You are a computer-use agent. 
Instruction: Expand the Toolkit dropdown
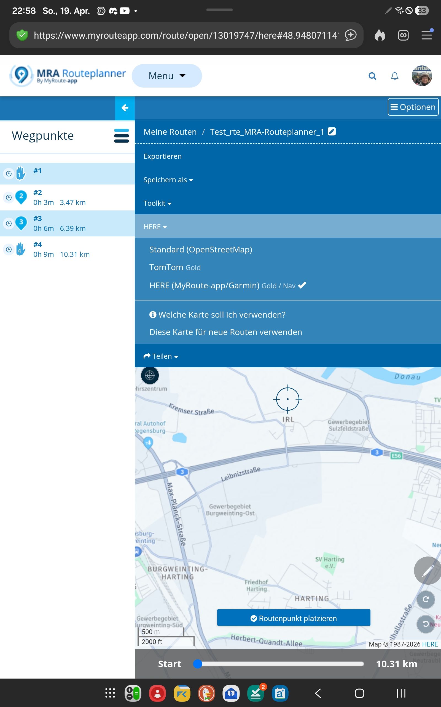pos(157,203)
